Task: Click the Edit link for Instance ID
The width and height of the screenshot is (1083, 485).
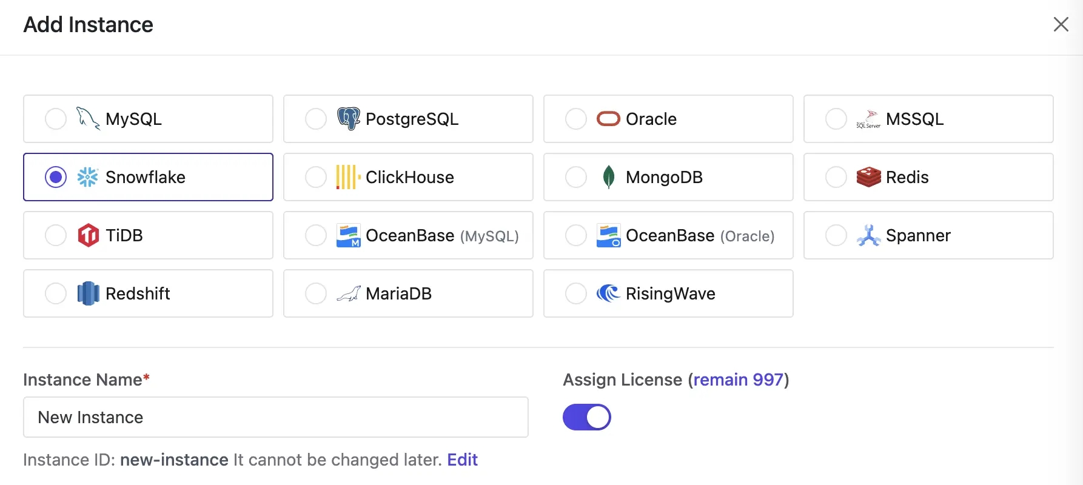Action: [x=463, y=460]
